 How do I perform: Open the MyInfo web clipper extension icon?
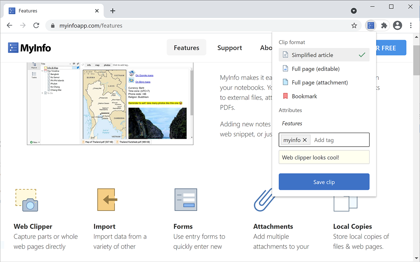pyautogui.click(x=371, y=25)
